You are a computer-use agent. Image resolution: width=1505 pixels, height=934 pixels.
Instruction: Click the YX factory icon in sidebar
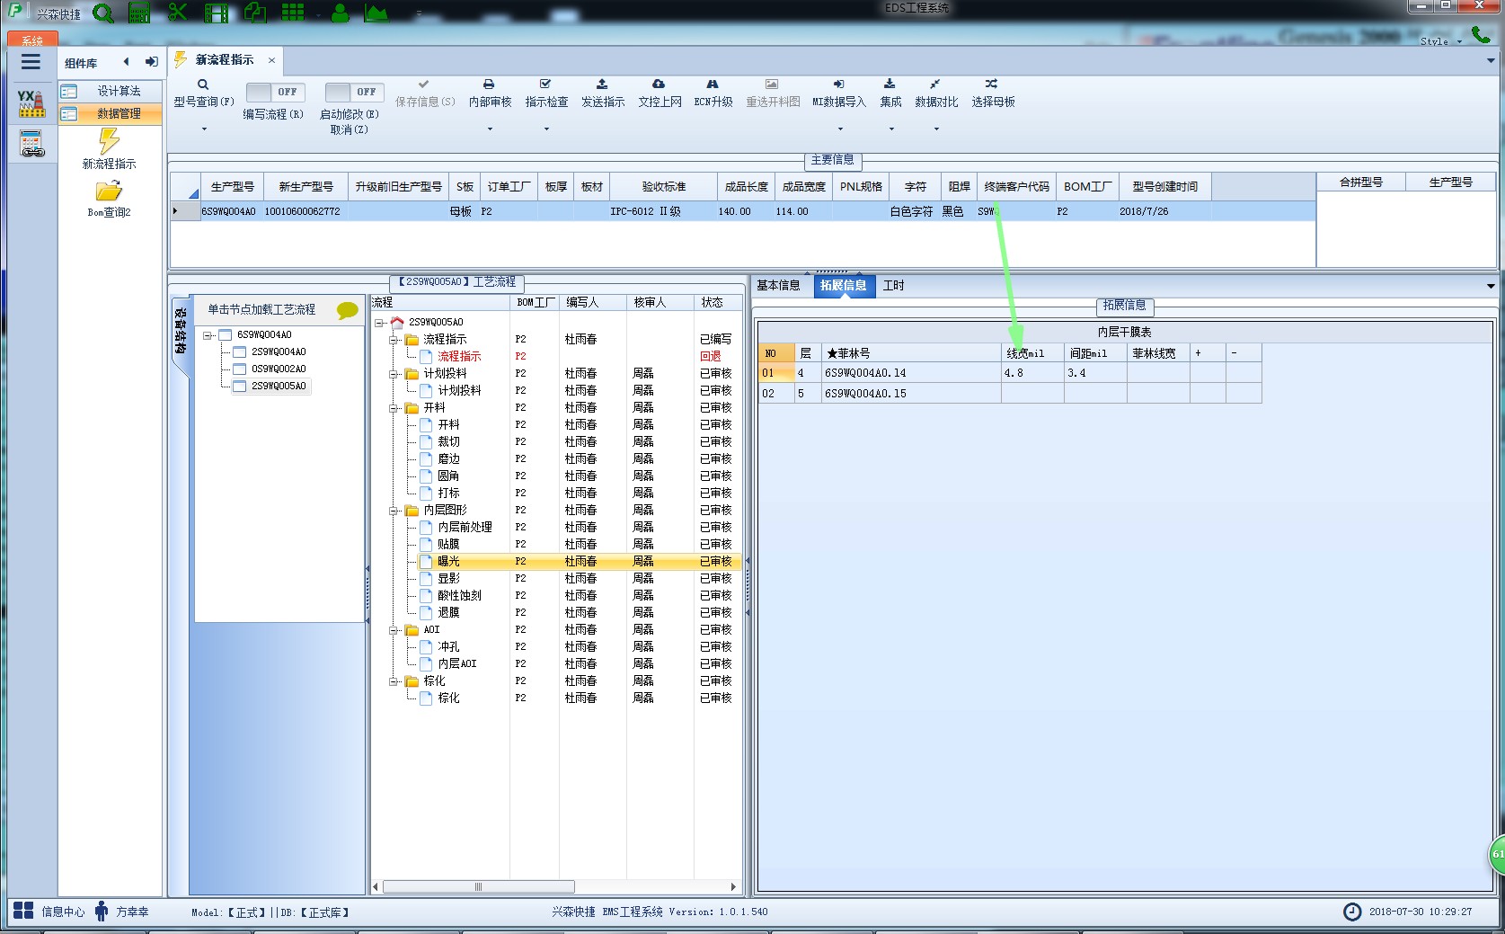coord(31,103)
